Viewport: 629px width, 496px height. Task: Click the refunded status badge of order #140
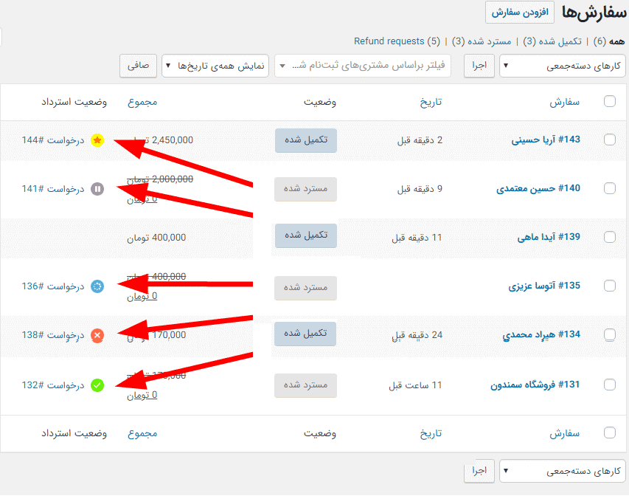point(306,189)
